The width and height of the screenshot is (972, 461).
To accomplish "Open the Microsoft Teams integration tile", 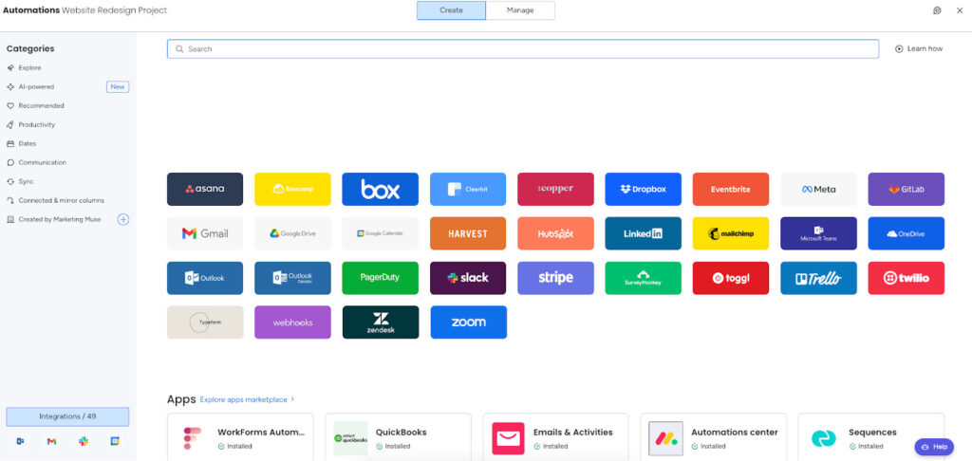I will (x=818, y=233).
